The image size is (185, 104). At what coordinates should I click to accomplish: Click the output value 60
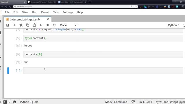pos(26,62)
